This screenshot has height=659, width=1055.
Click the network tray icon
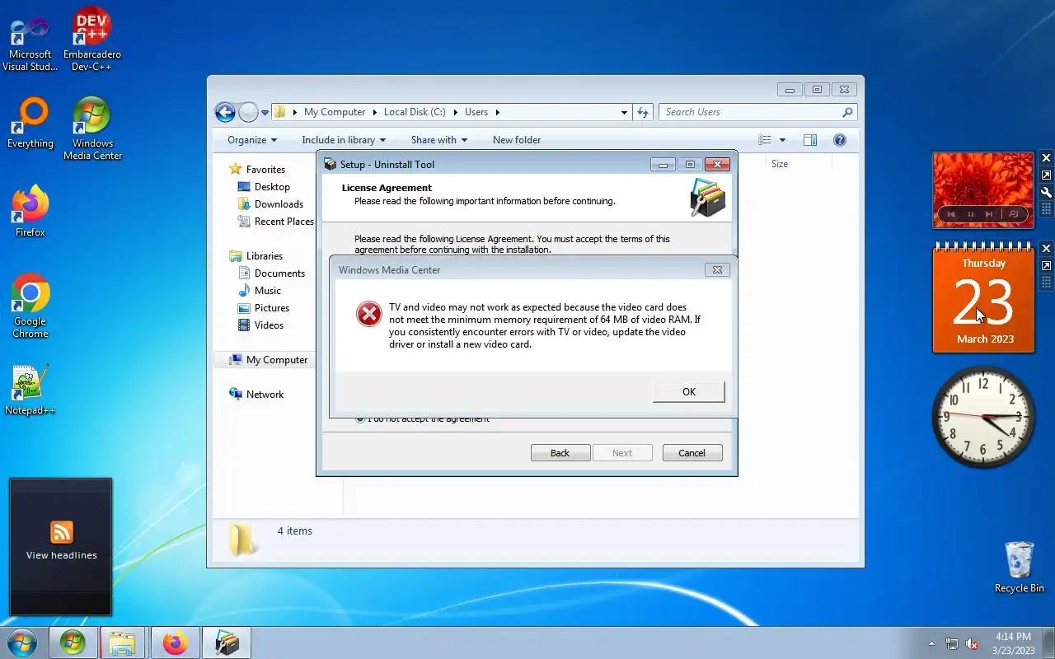pyautogui.click(x=952, y=643)
